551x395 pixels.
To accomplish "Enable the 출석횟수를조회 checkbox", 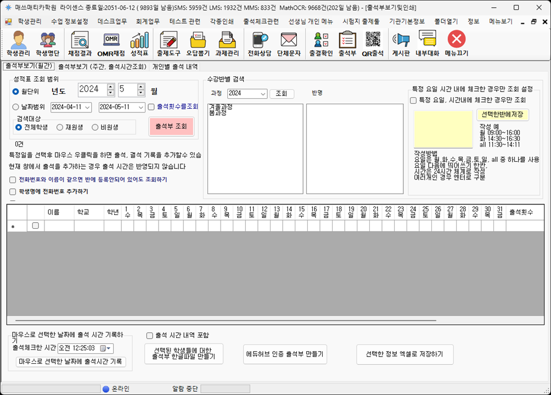I will pos(151,107).
